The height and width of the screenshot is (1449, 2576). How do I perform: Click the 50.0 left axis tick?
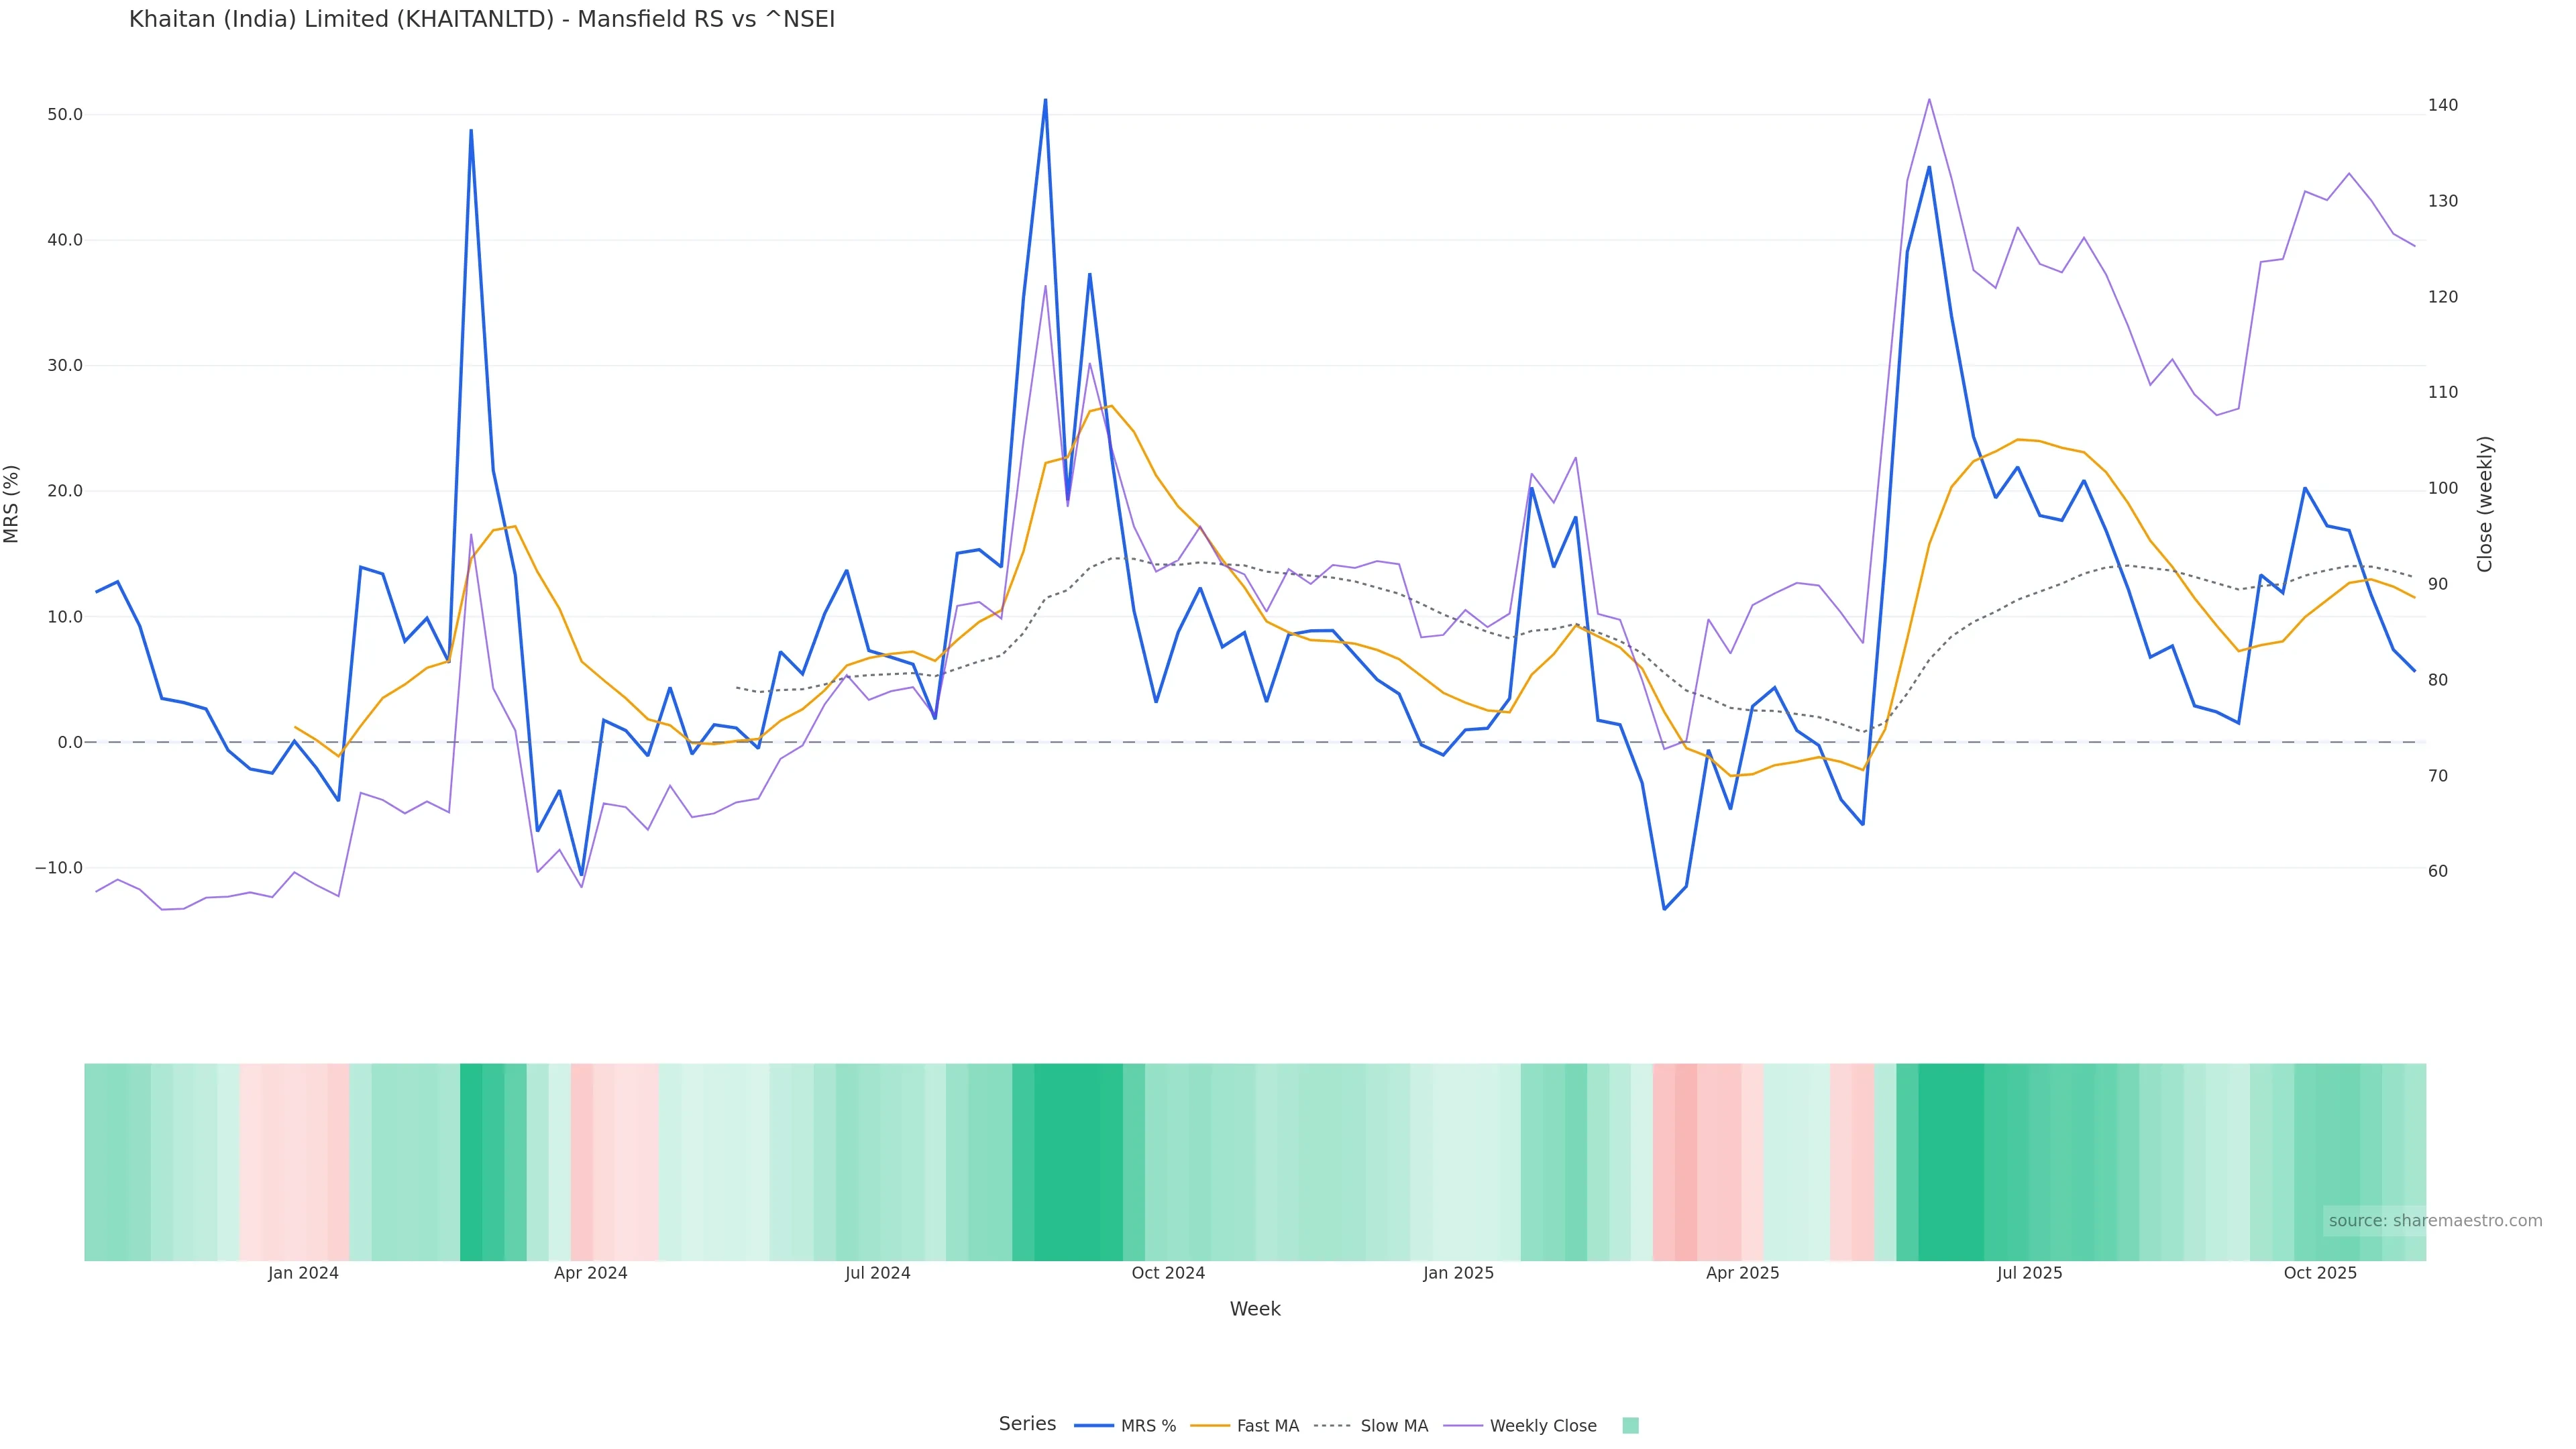[x=65, y=115]
